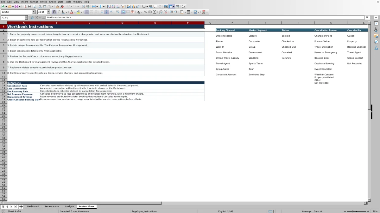
Task: Click the Export as PDF icon
Action: (25, 6)
